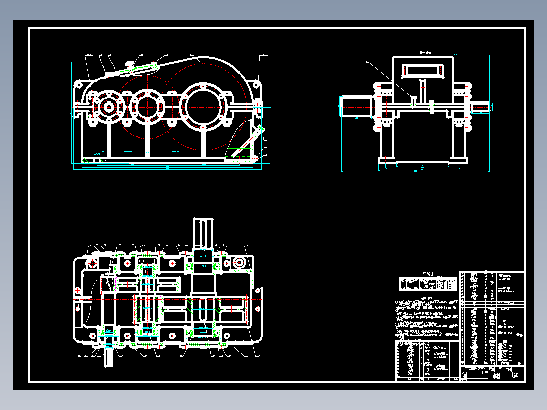Screen dimensions: 547x410
Task: Click the smallest bearing cap in front view
Action: (x=109, y=107)
